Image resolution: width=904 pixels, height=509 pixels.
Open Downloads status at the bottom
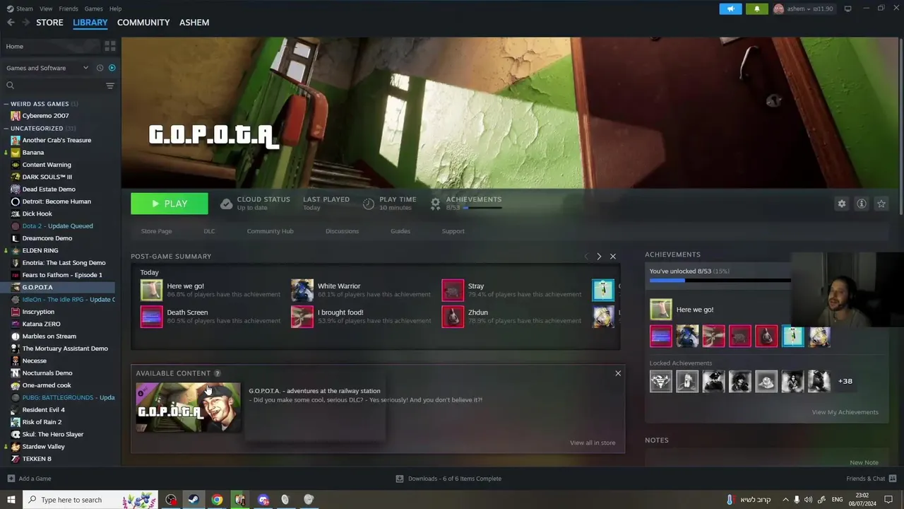448,479
